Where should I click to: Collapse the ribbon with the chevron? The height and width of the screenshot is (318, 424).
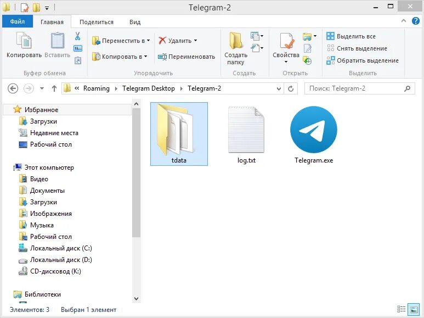(x=404, y=20)
